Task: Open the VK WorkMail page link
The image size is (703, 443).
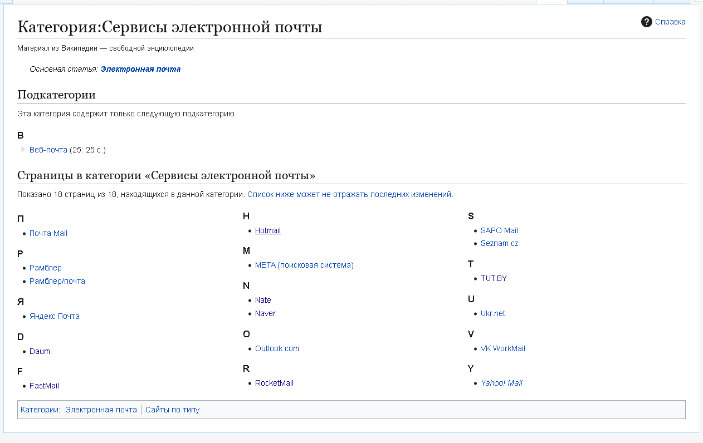Action: [x=503, y=348]
